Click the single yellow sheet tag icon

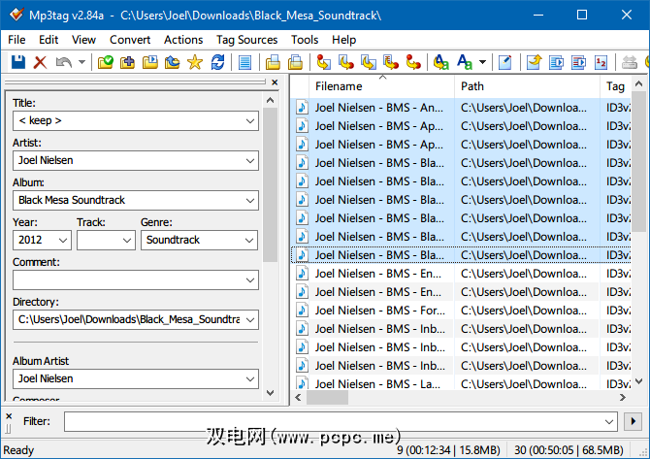(x=273, y=63)
